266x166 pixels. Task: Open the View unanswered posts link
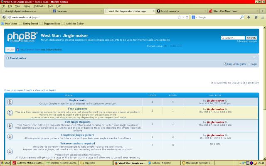[18, 90]
